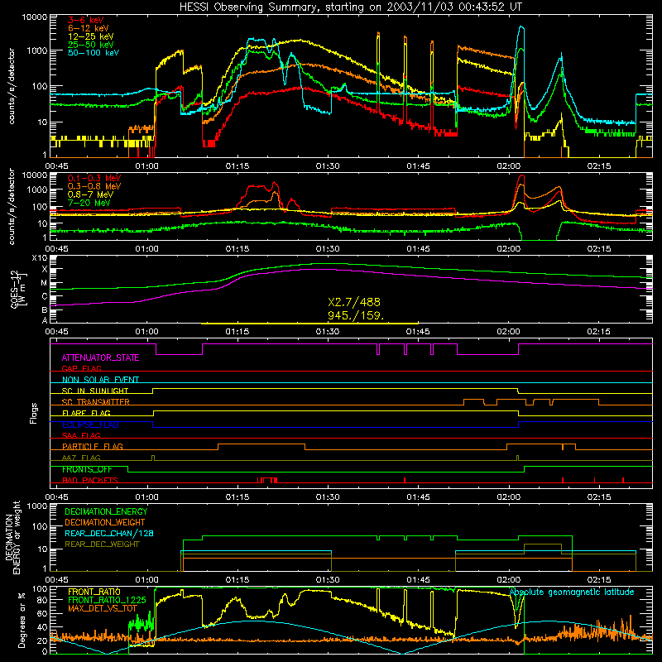Click the vertical Flags axis title
This screenshot has width=662, height=662.
[34, 413]
